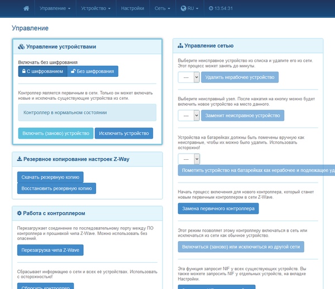Open the Управление menu
Screen dimensions: 335x289
pyautogui.click(x=55, y=8)
